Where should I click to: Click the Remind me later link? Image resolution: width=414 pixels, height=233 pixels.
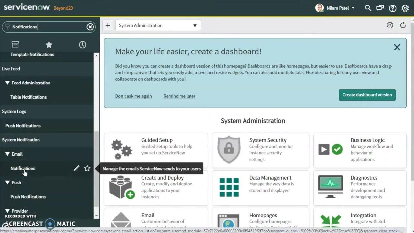(180, 96)
